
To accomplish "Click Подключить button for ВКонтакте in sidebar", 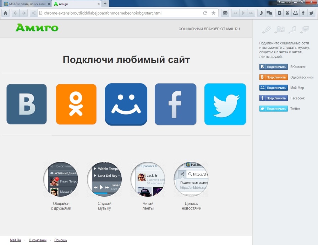I will pyautogui.click(x=273, y=67).
